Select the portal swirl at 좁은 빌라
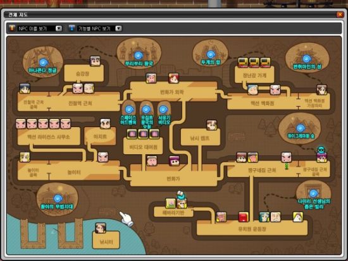The image size is (348, 261). pos(313,193)
